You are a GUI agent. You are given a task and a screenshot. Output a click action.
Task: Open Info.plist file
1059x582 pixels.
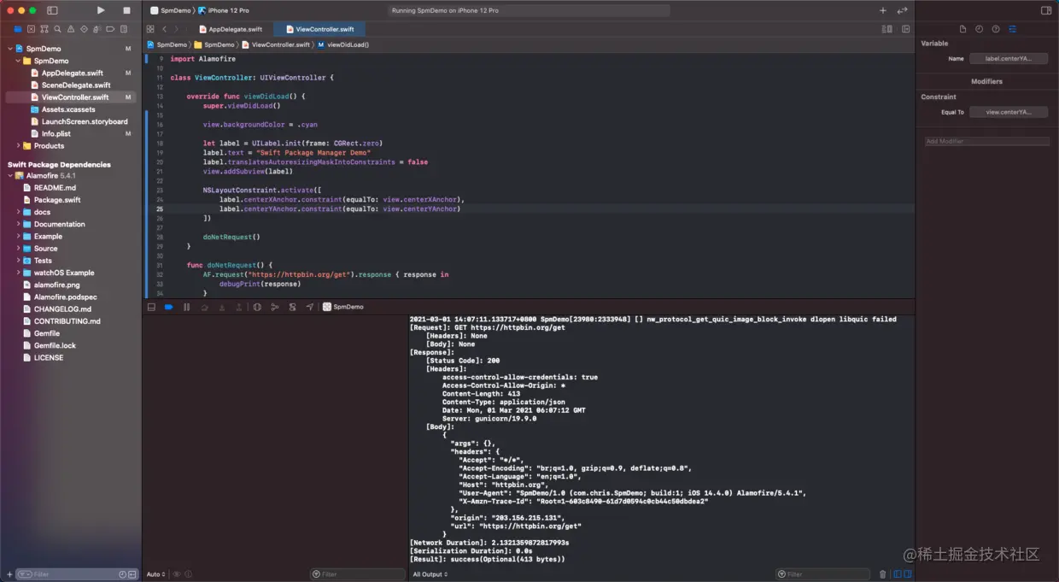[56, 133]
